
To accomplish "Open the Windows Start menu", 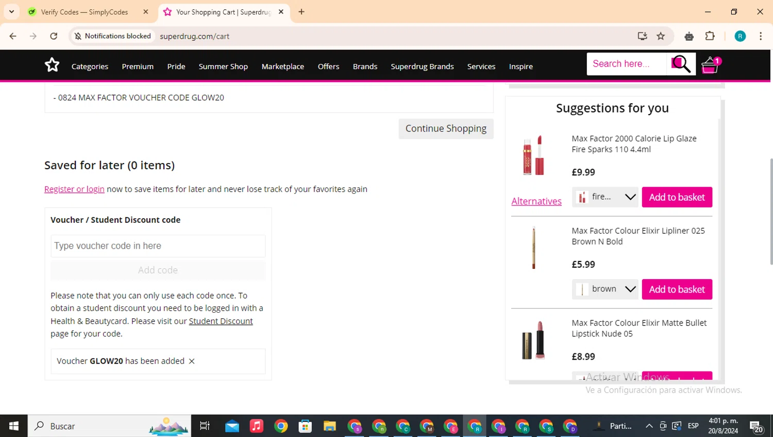I will 13,426.
